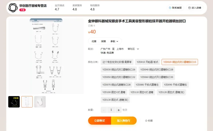The height and width of the screenshot is (131, 213).
Task: Decrease quantity with the minus button
Action: (x=104, y=110)
